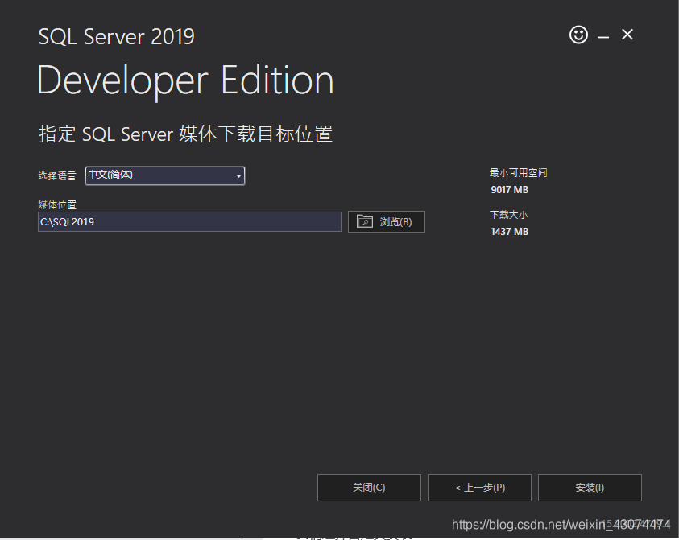Click the 1437 MB download size value
This screenshot has height=540, width=679.
click(x=509, y=232)
